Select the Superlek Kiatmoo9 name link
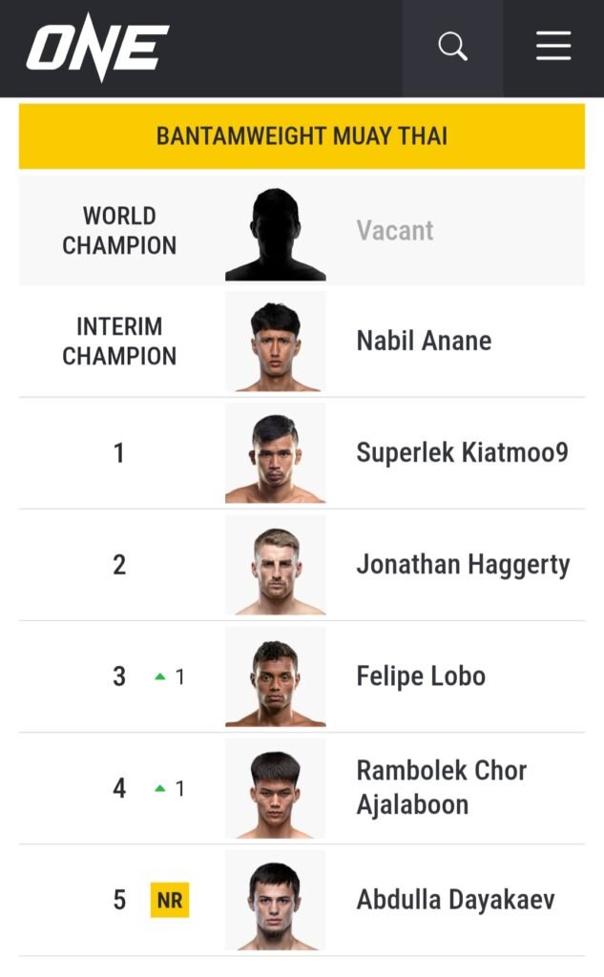 [x=463, y=453]
